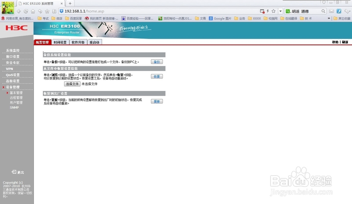Click the star favorites icon beside home
Viewport: 352px width, 204px height.
(47, 11)
